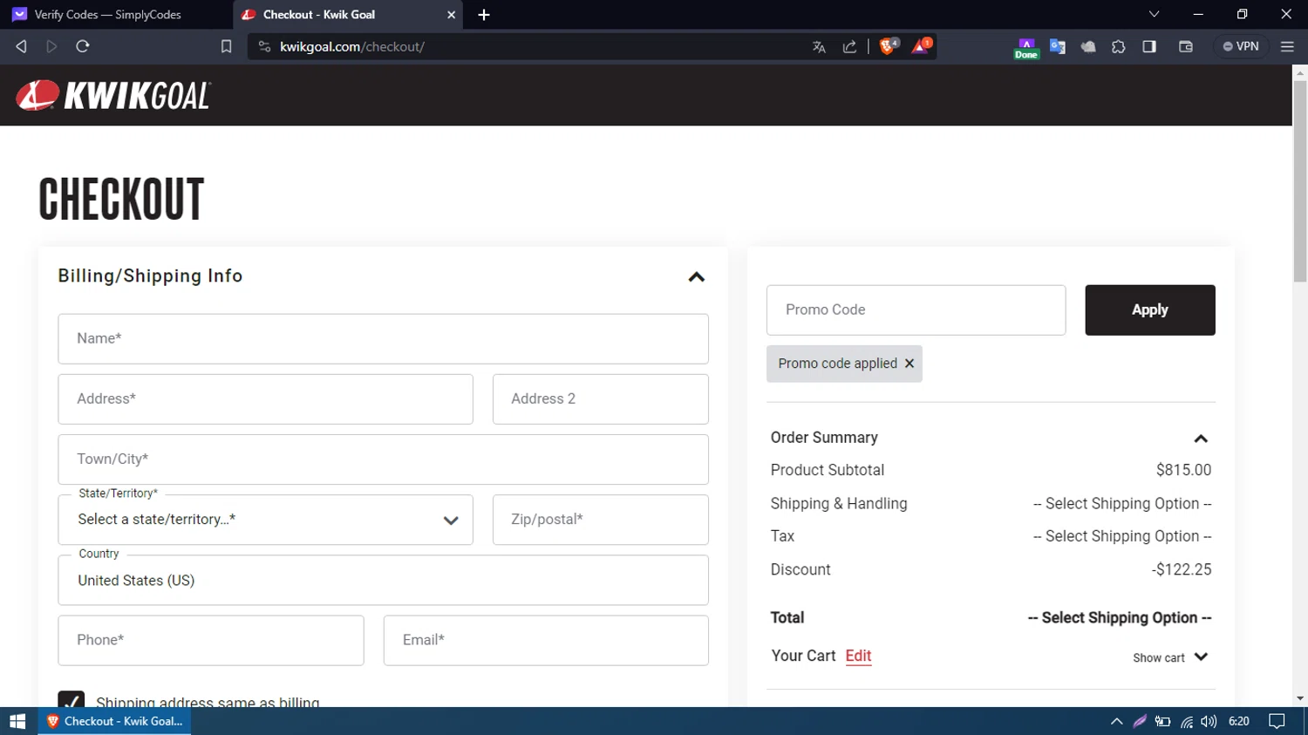Open the volume speaker icon

point(1209,721)
